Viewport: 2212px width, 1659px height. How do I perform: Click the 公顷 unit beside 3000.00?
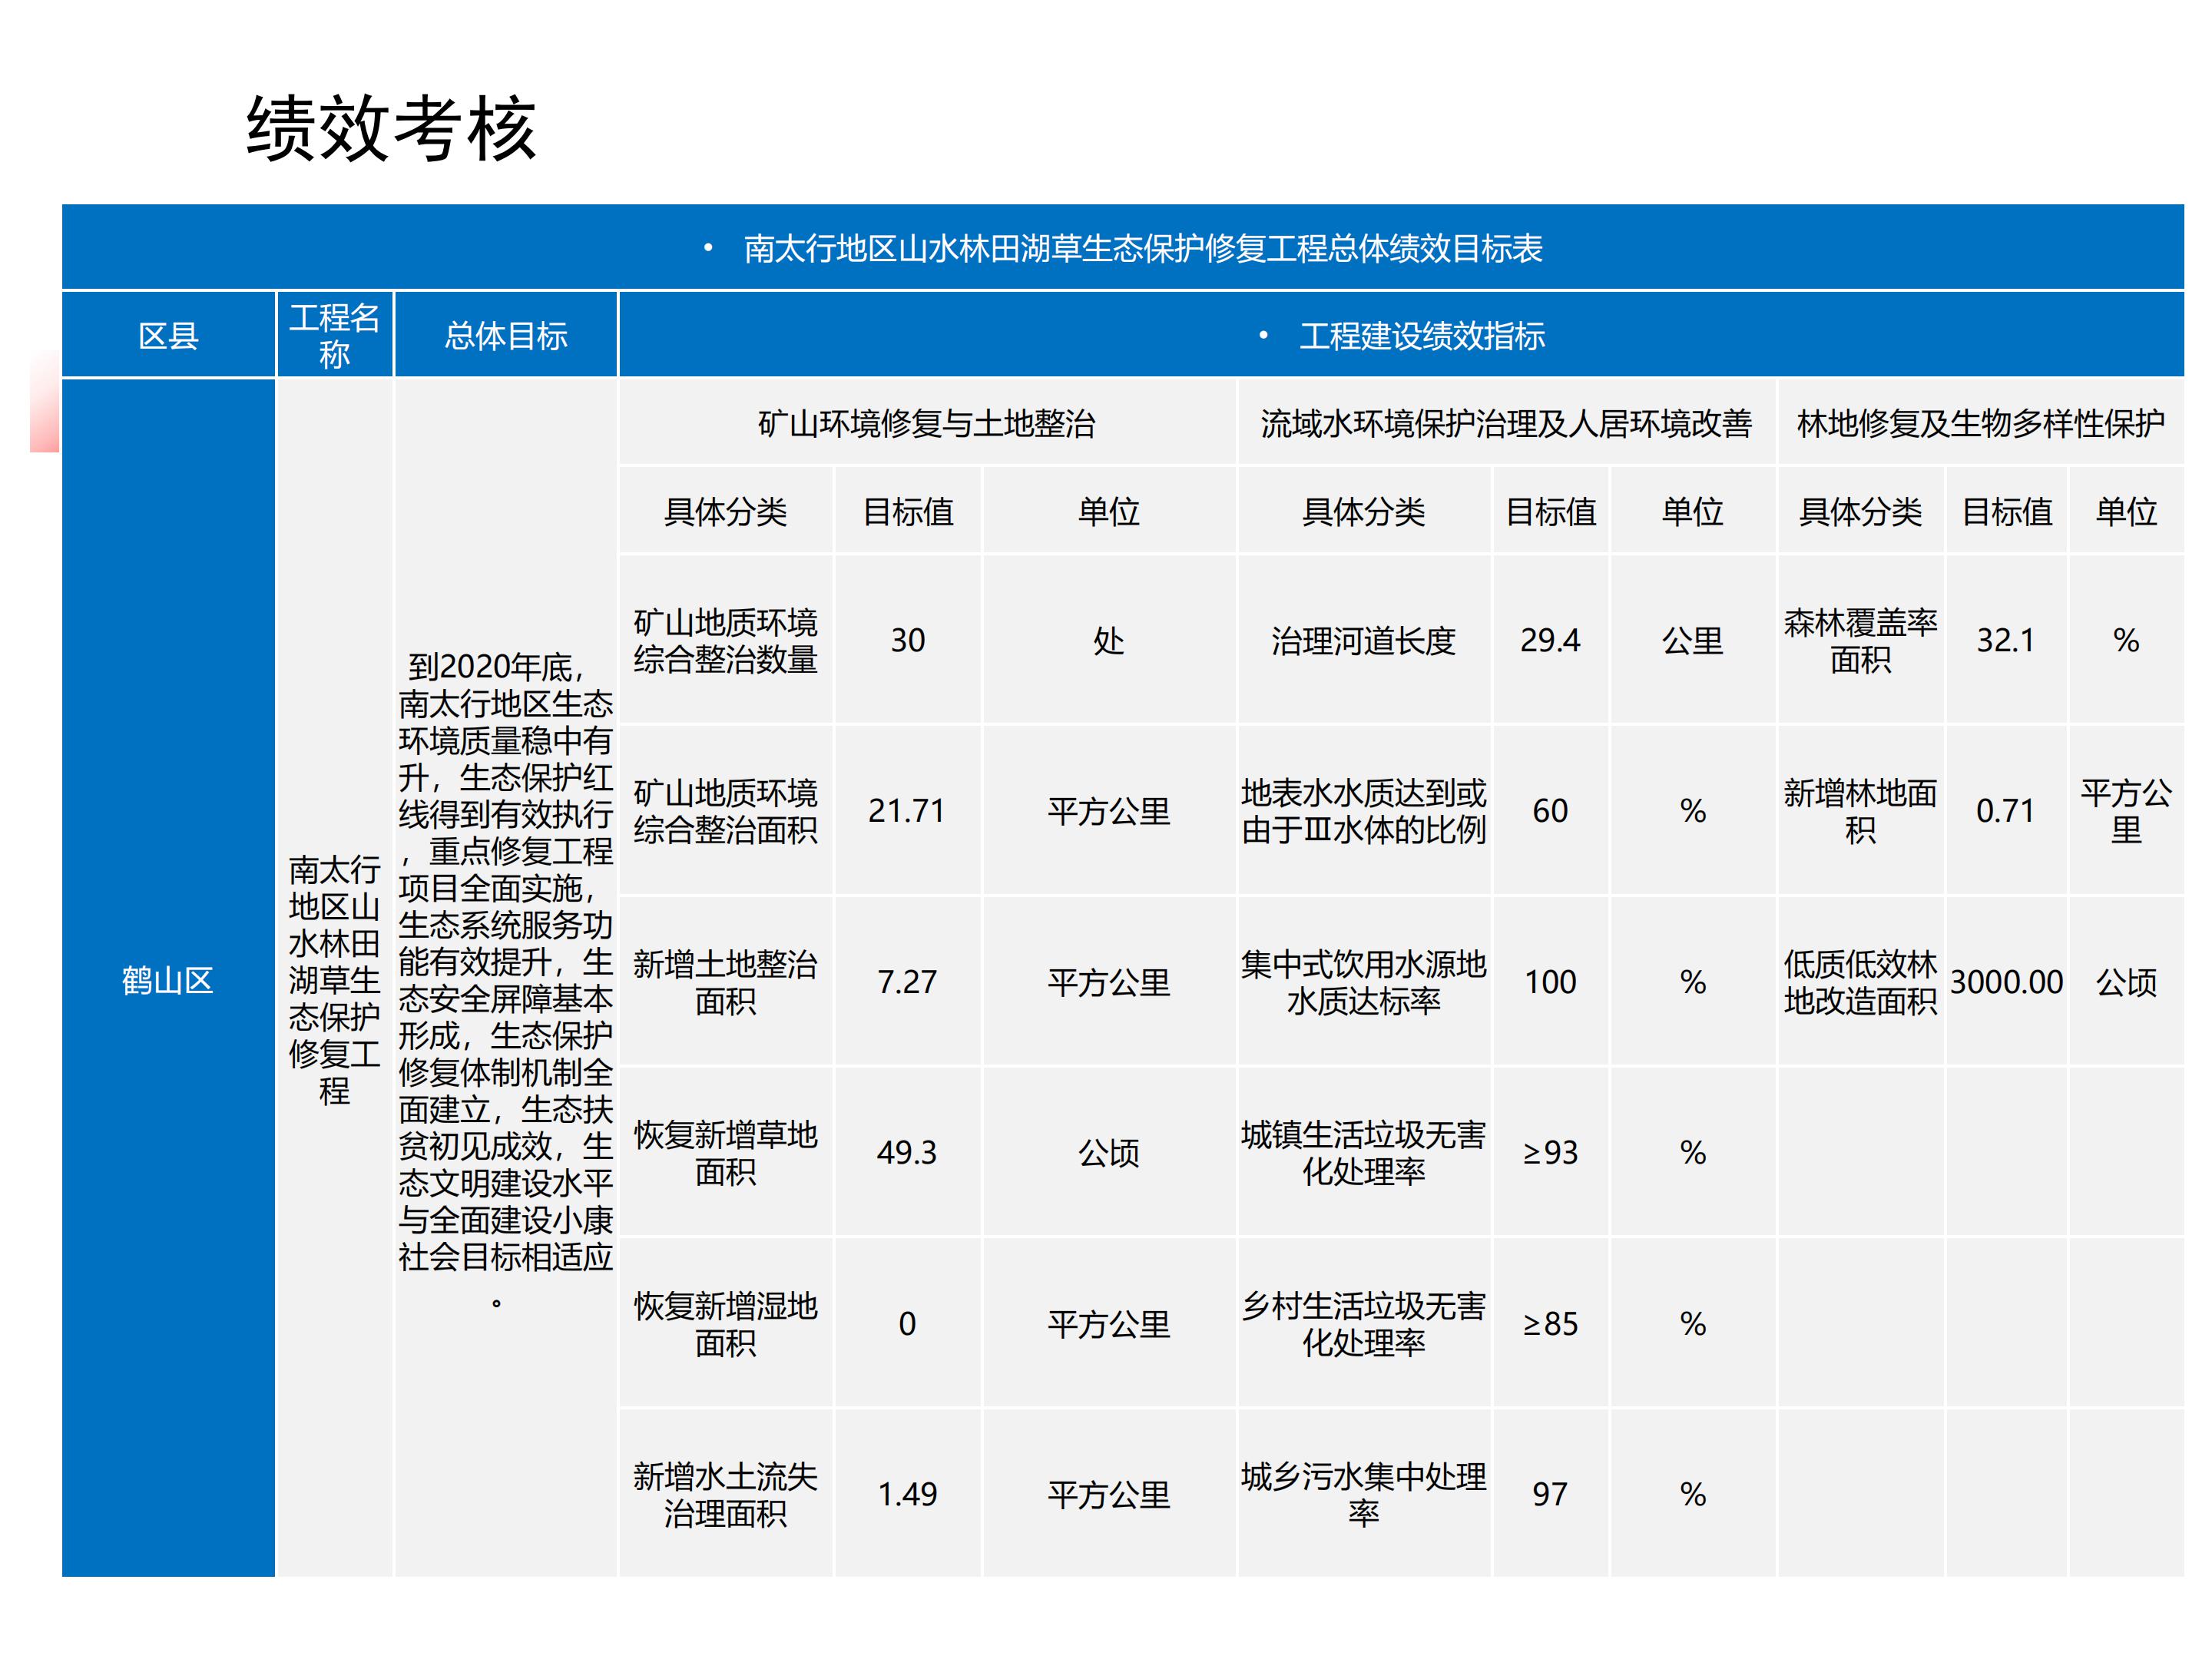point(2126,982)
